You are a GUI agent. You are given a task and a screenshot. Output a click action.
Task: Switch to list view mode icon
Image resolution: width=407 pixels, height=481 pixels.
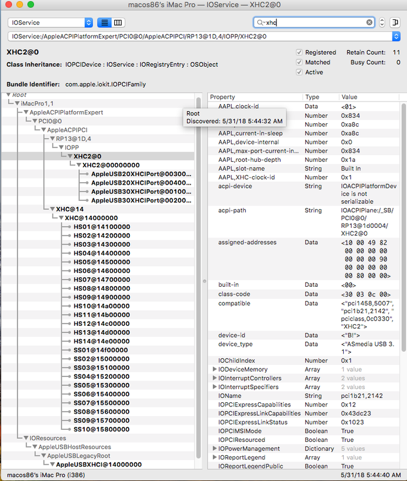point(105,22)
